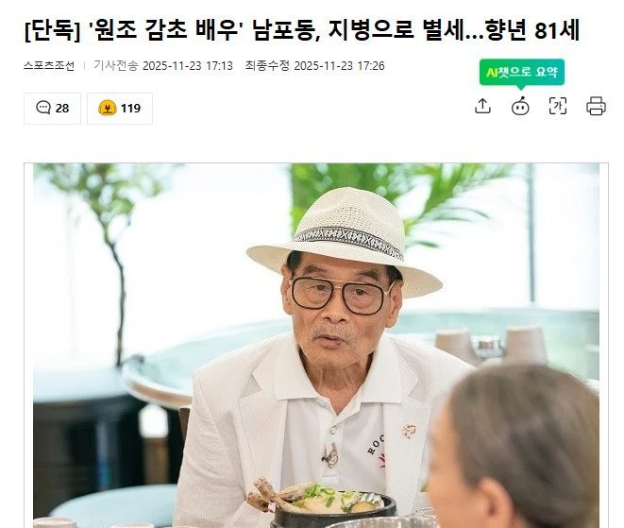Click the AI chatbot summary icon

click(x=520, y=107)
